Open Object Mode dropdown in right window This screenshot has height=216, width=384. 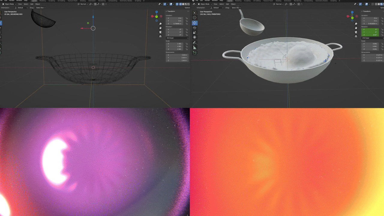point(205,4)
